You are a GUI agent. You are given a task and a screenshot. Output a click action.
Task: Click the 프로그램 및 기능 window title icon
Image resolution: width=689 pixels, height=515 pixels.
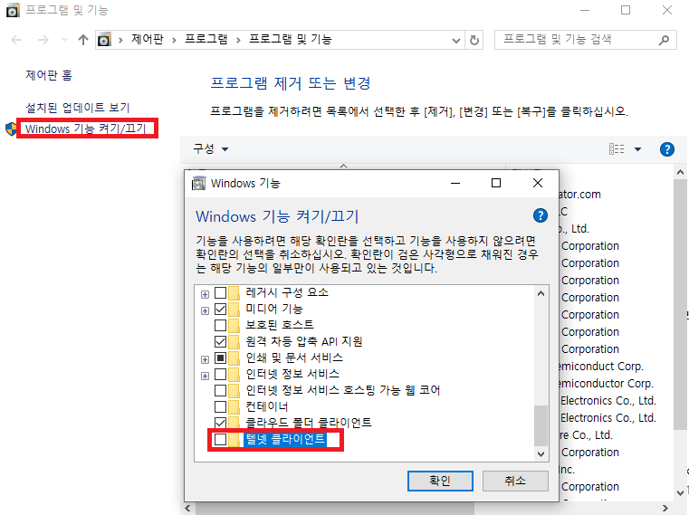13,10
